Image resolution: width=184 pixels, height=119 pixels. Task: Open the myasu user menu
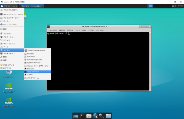click(x=181, y=6)
